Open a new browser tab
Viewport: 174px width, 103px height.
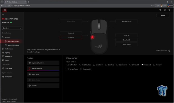(x=28, y=2)
